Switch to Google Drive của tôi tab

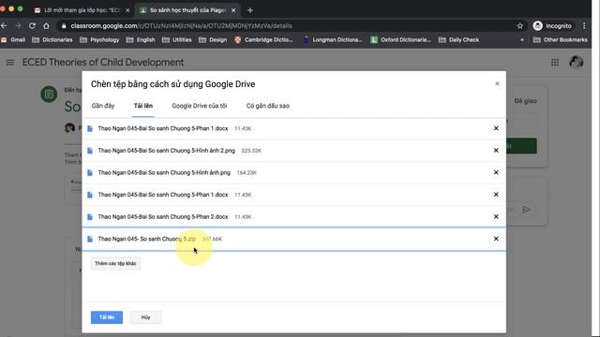pos(200,106)
